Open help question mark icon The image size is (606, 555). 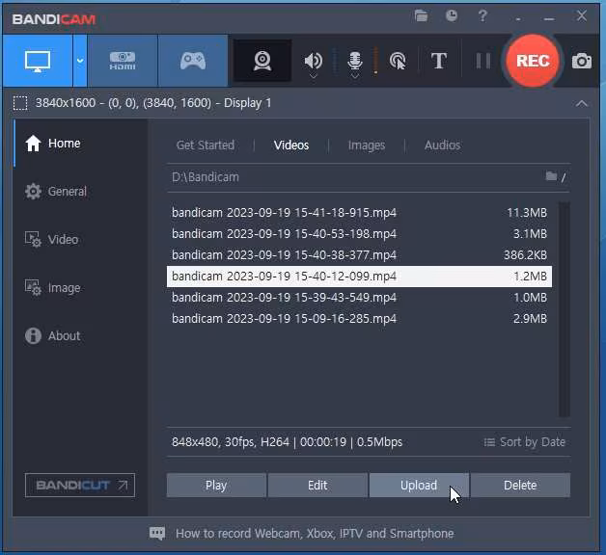tap(482, 15)
